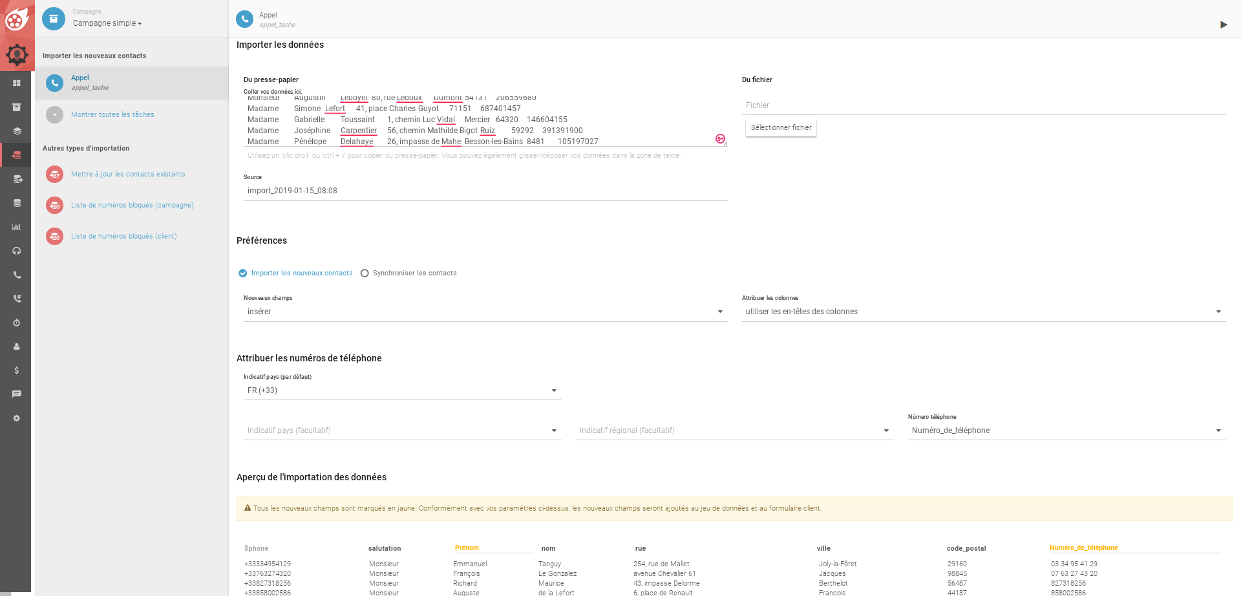Click the red update contacts icon
Viewport: 1241px width, 596px height.
pos(55,174)
